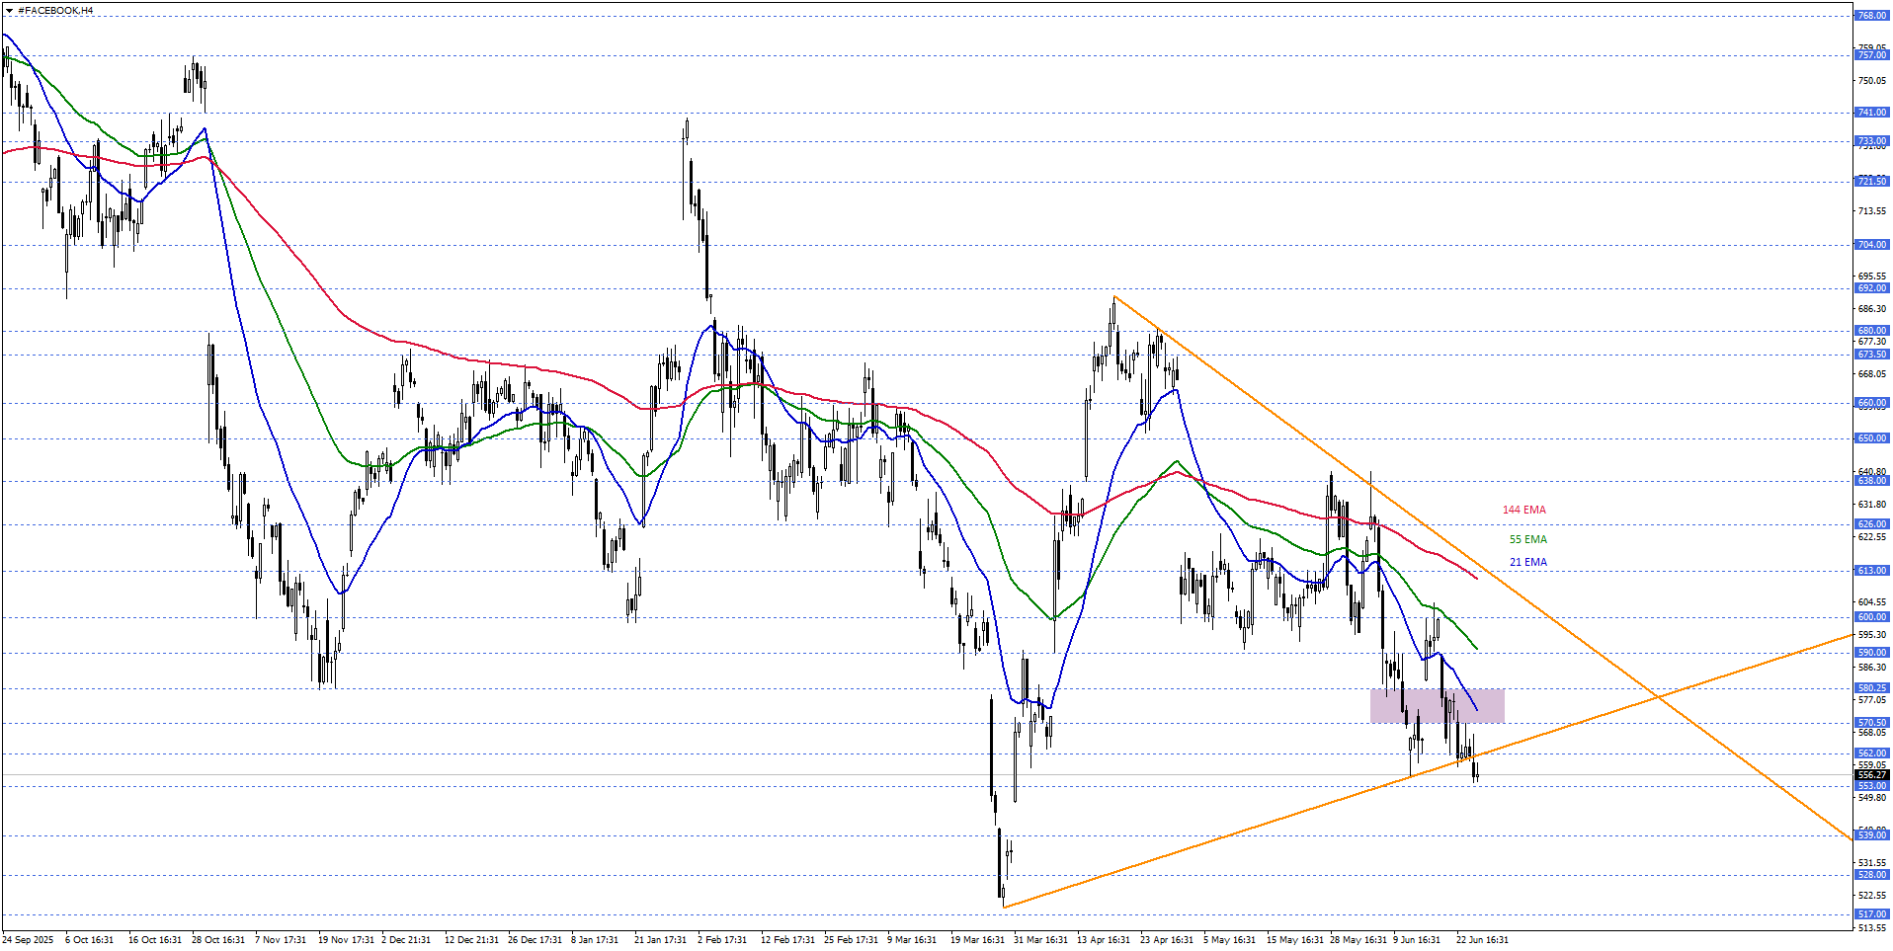The height and width of the screenshot is (951, 1893).
Task: Click the 604.55 price scale value
Action: point(1872,602)
